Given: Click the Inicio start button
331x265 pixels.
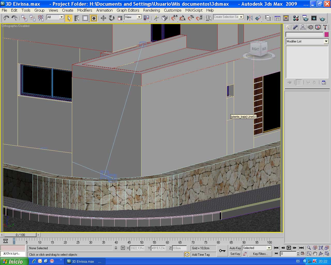Looking at the screenshot, I should pyautogui.click(x=14, y=261).
